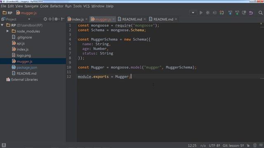264x148 pixels.
Task: Open the View menu
Action: 19,6
